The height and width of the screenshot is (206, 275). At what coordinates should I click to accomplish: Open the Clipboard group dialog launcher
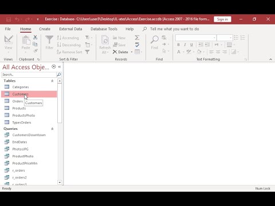pyautogui.click(x=38, y=60)
